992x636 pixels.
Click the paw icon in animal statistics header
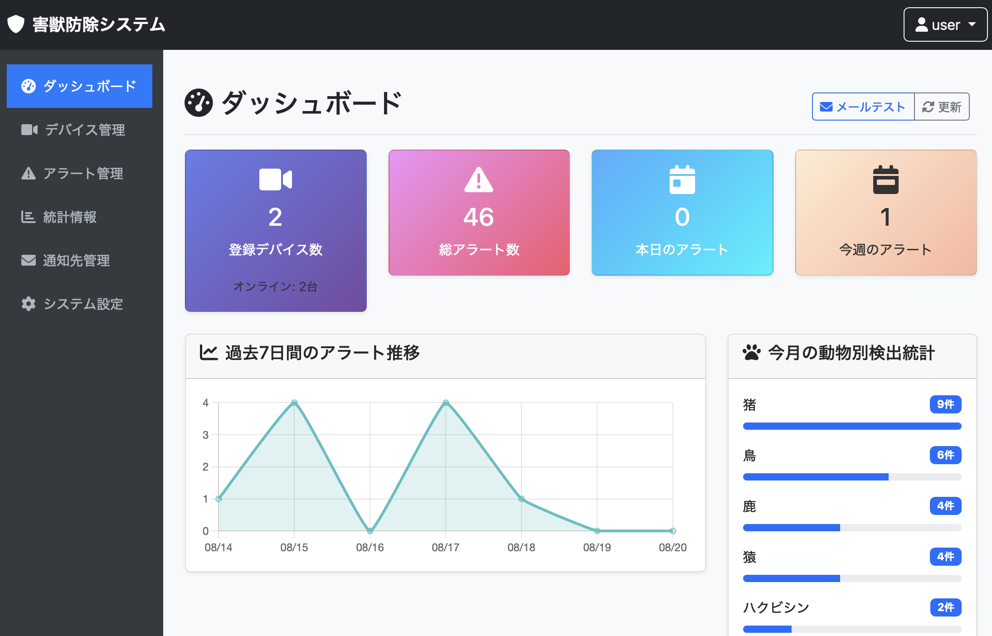[x=751, y=352]
